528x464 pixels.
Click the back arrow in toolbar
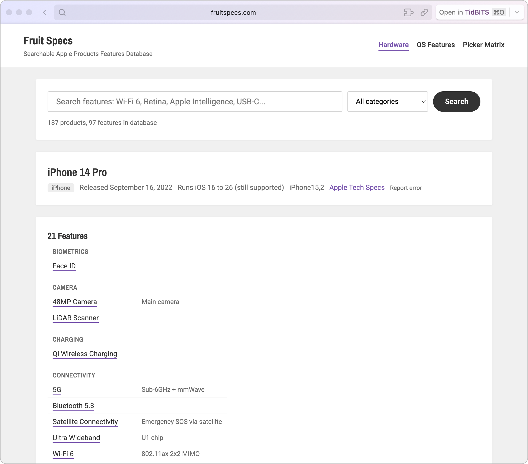(44, 12)
